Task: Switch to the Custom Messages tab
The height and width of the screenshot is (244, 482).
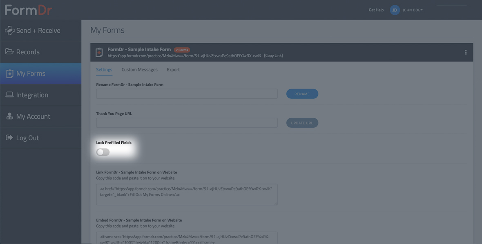Action: [140, 70]
